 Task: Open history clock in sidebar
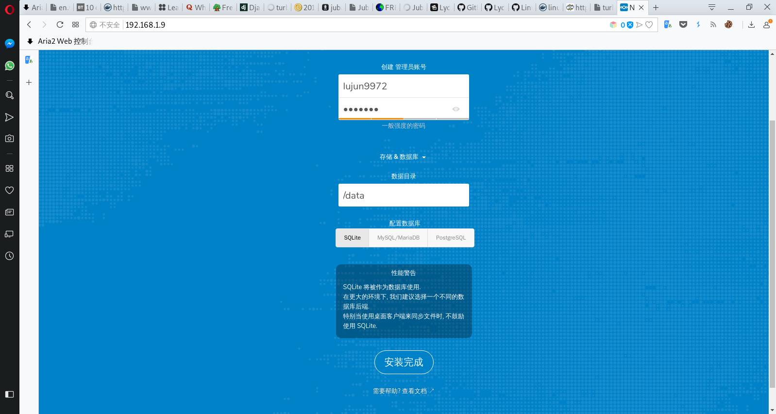pyautogui.click(x=10, y=256)
